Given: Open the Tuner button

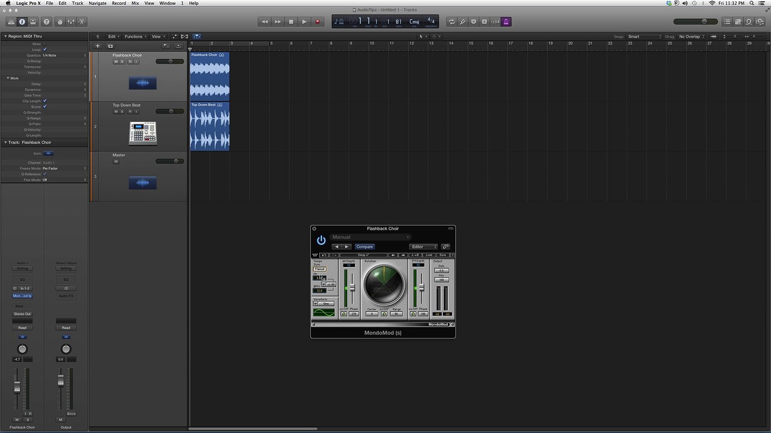Looking at the screenshot, I should click(463, 22).
